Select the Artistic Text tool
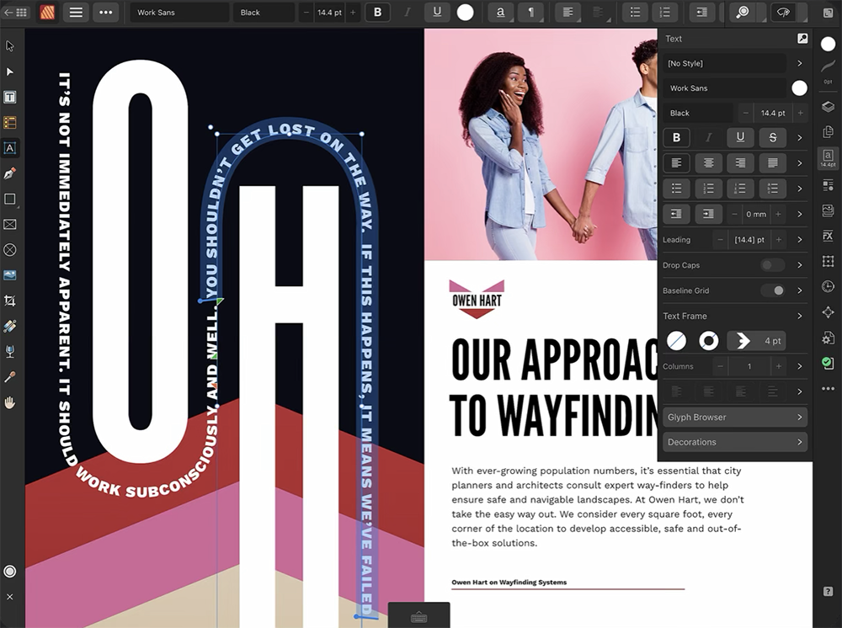Viewport: 842px width, 628px height. (9, 148)
